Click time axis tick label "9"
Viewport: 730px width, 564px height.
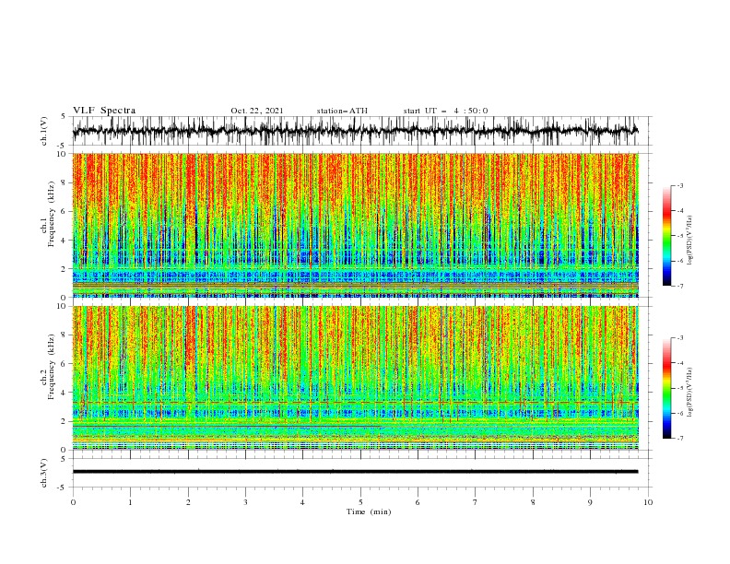[x=590, y=502]
